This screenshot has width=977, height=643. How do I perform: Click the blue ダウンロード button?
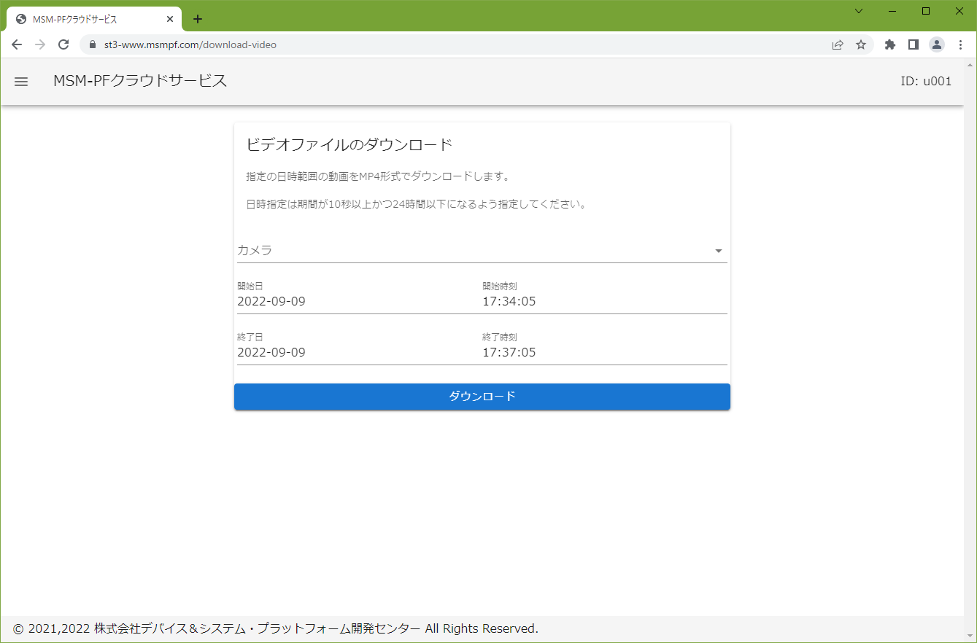tap(482, 397)
